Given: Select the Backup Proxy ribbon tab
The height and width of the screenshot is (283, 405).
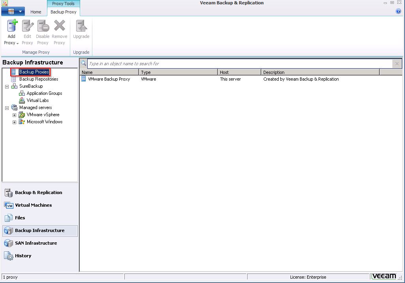Looking at the screenshot, I should pyautogui.click(x=63, y=12).
